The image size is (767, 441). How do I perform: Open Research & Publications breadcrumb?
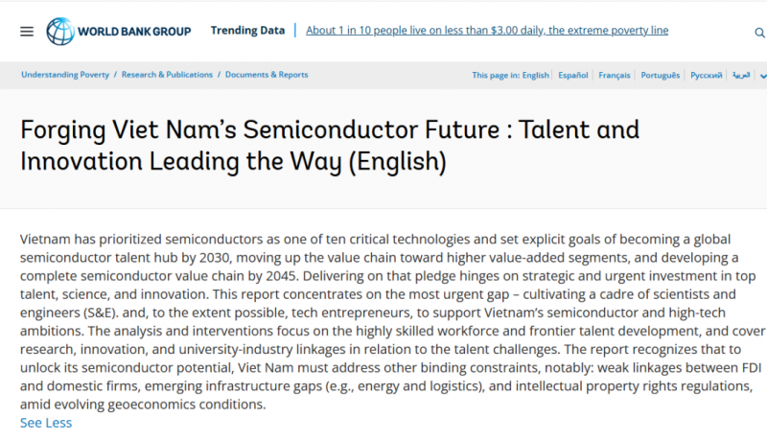pos(167,75)
